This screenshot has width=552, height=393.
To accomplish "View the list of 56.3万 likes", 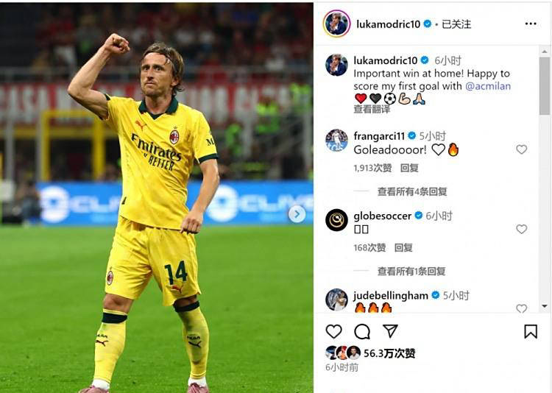I will pyautogui.click(x=389, y=353).
